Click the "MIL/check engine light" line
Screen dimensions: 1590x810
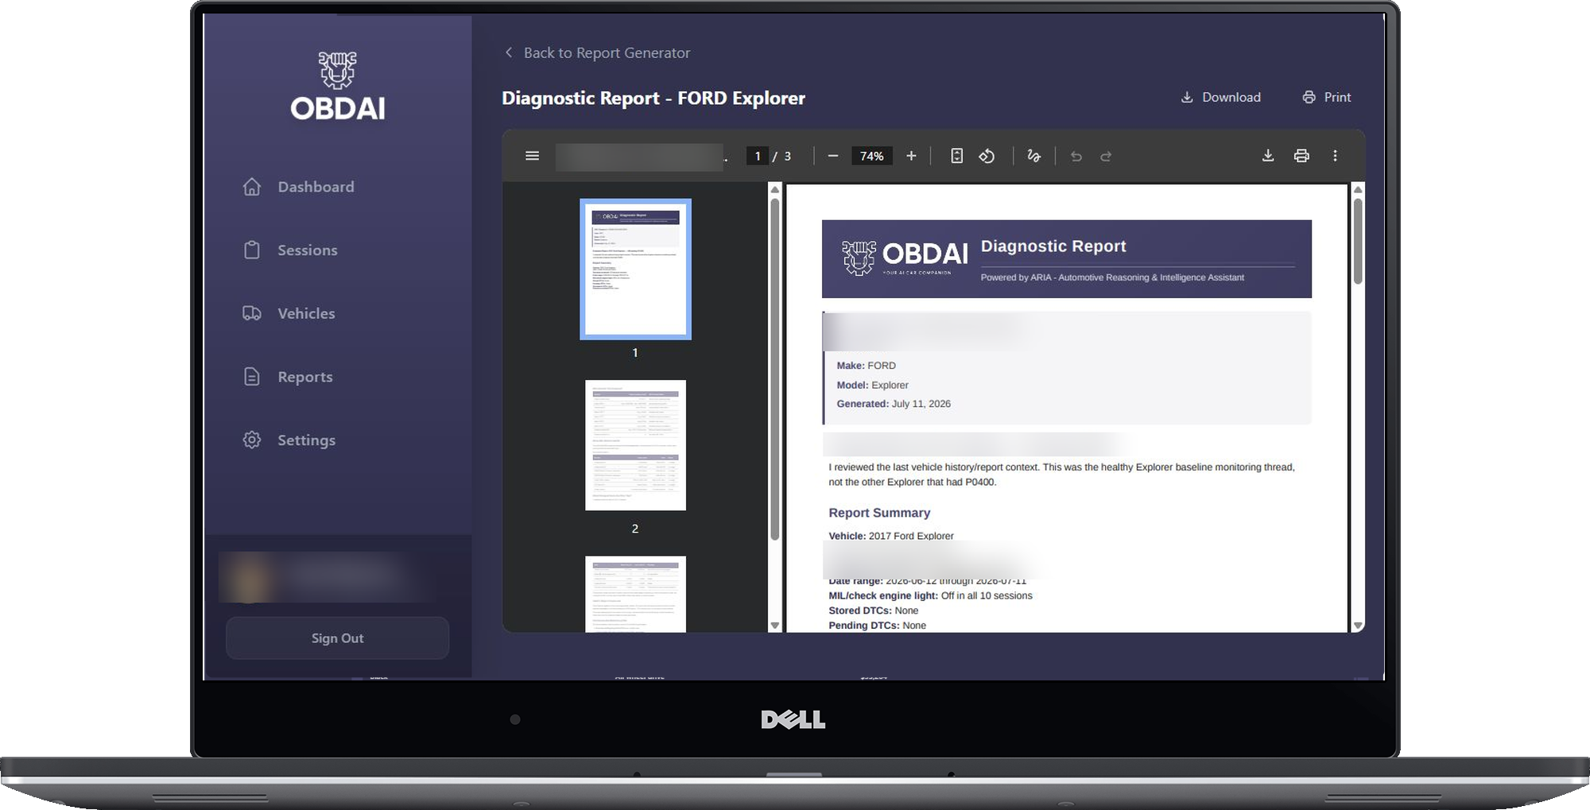pyautogui.click(x=930, y=595)
